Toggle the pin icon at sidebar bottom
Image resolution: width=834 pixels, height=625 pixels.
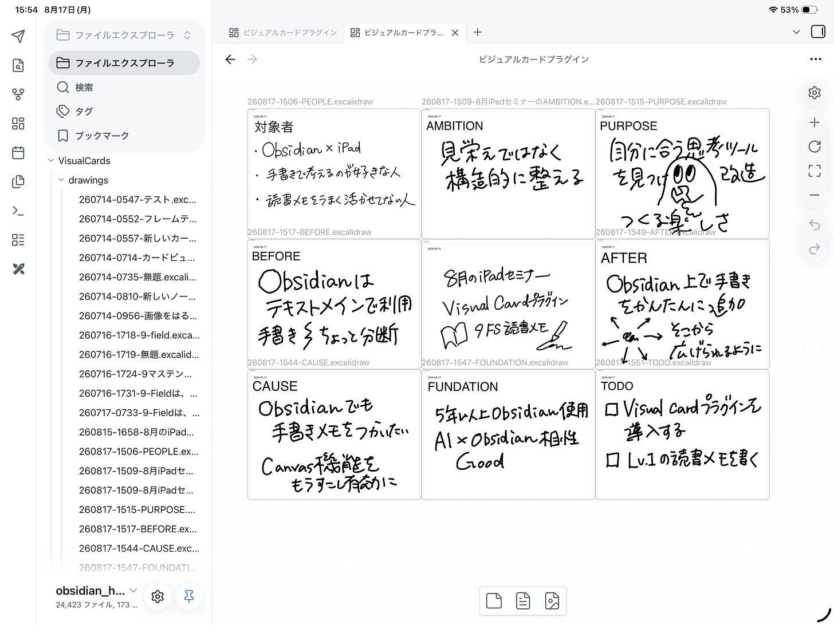pyautogui.click(x=188, y=596)
